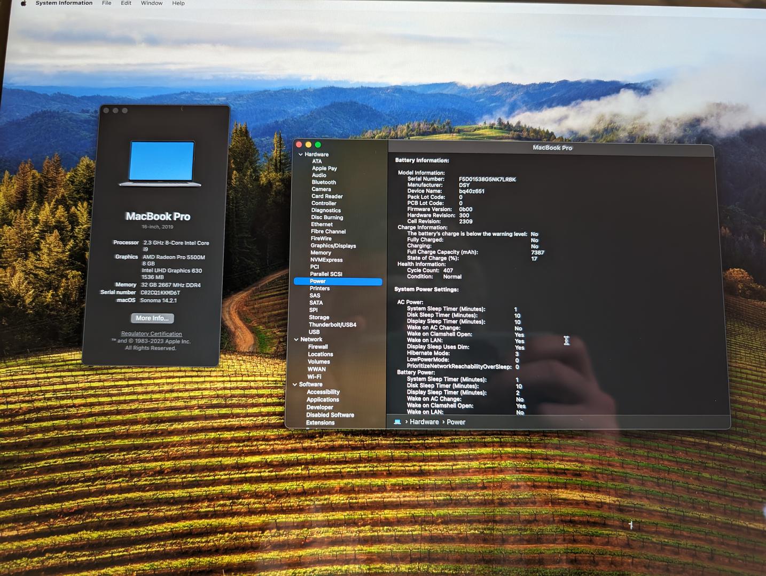Click the Full Charge Capacity value 7387
Viewport: 766px width, 576px height.
[537, 253]
